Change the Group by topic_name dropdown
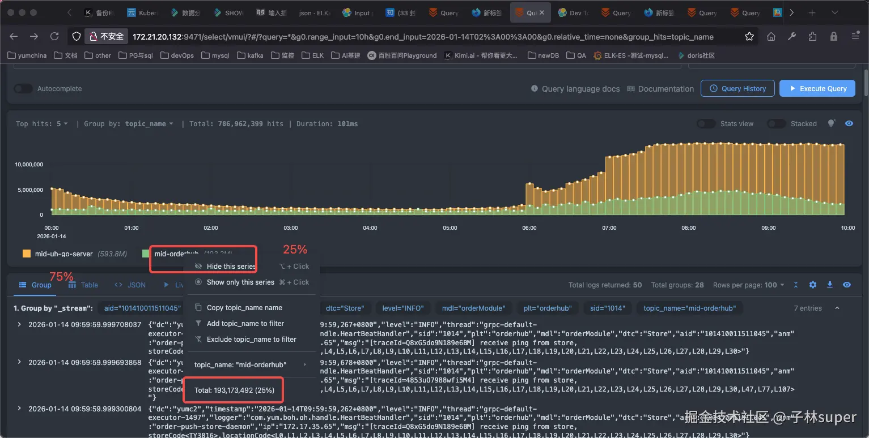 [149, 124]
